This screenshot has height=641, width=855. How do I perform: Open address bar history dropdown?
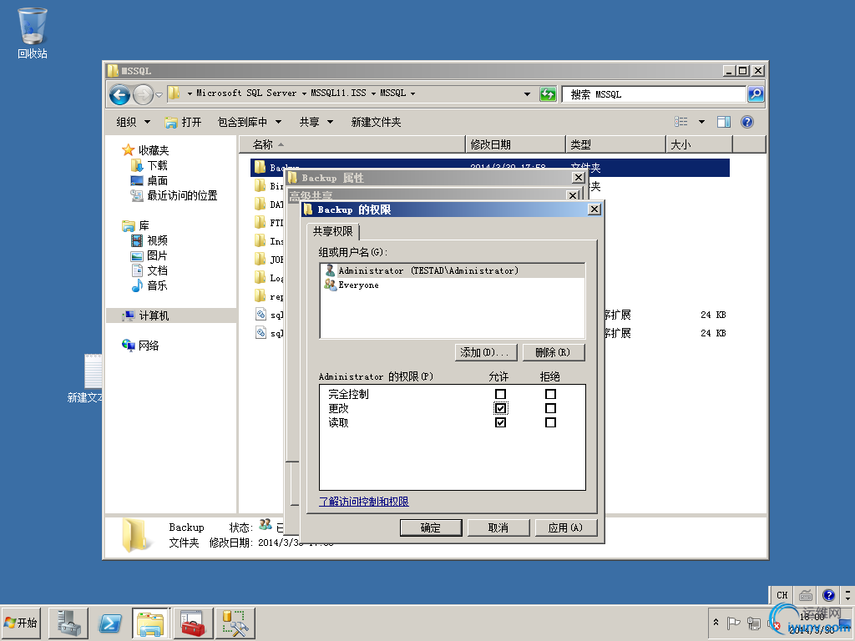coord(527,94)
